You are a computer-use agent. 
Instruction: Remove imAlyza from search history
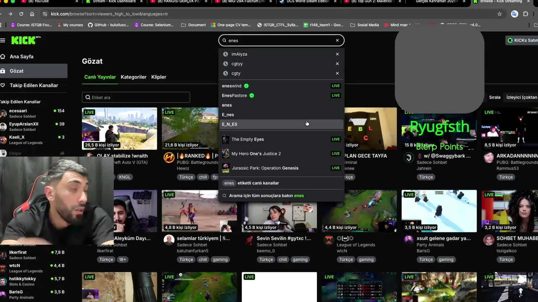point(337,54)
